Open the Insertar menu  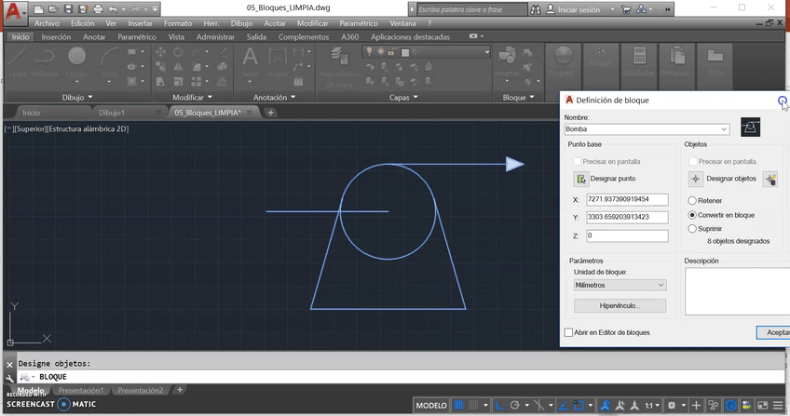click(142, 22)
